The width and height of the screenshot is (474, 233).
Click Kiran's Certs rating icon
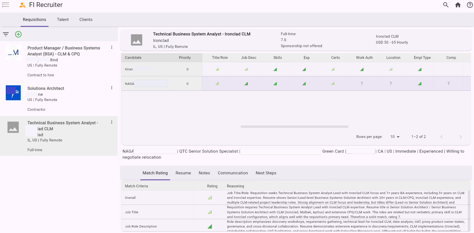[x=333, y=69]
